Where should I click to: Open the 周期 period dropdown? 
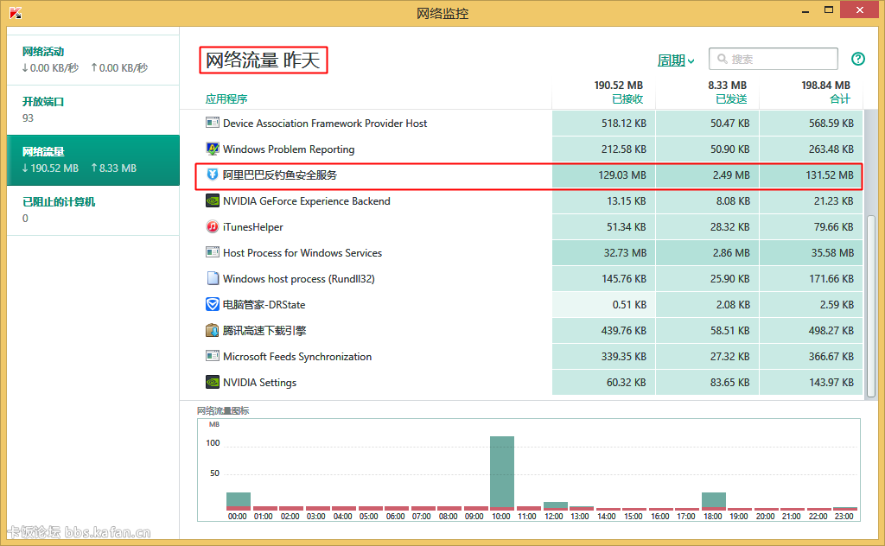point(676,60)
